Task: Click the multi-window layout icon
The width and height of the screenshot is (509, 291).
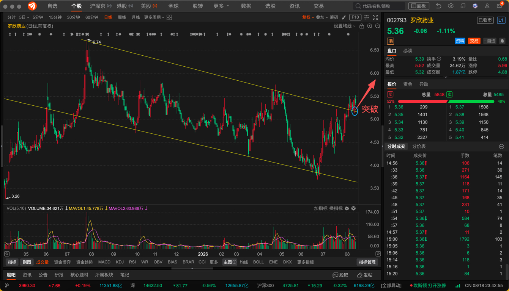Action: 463,6
